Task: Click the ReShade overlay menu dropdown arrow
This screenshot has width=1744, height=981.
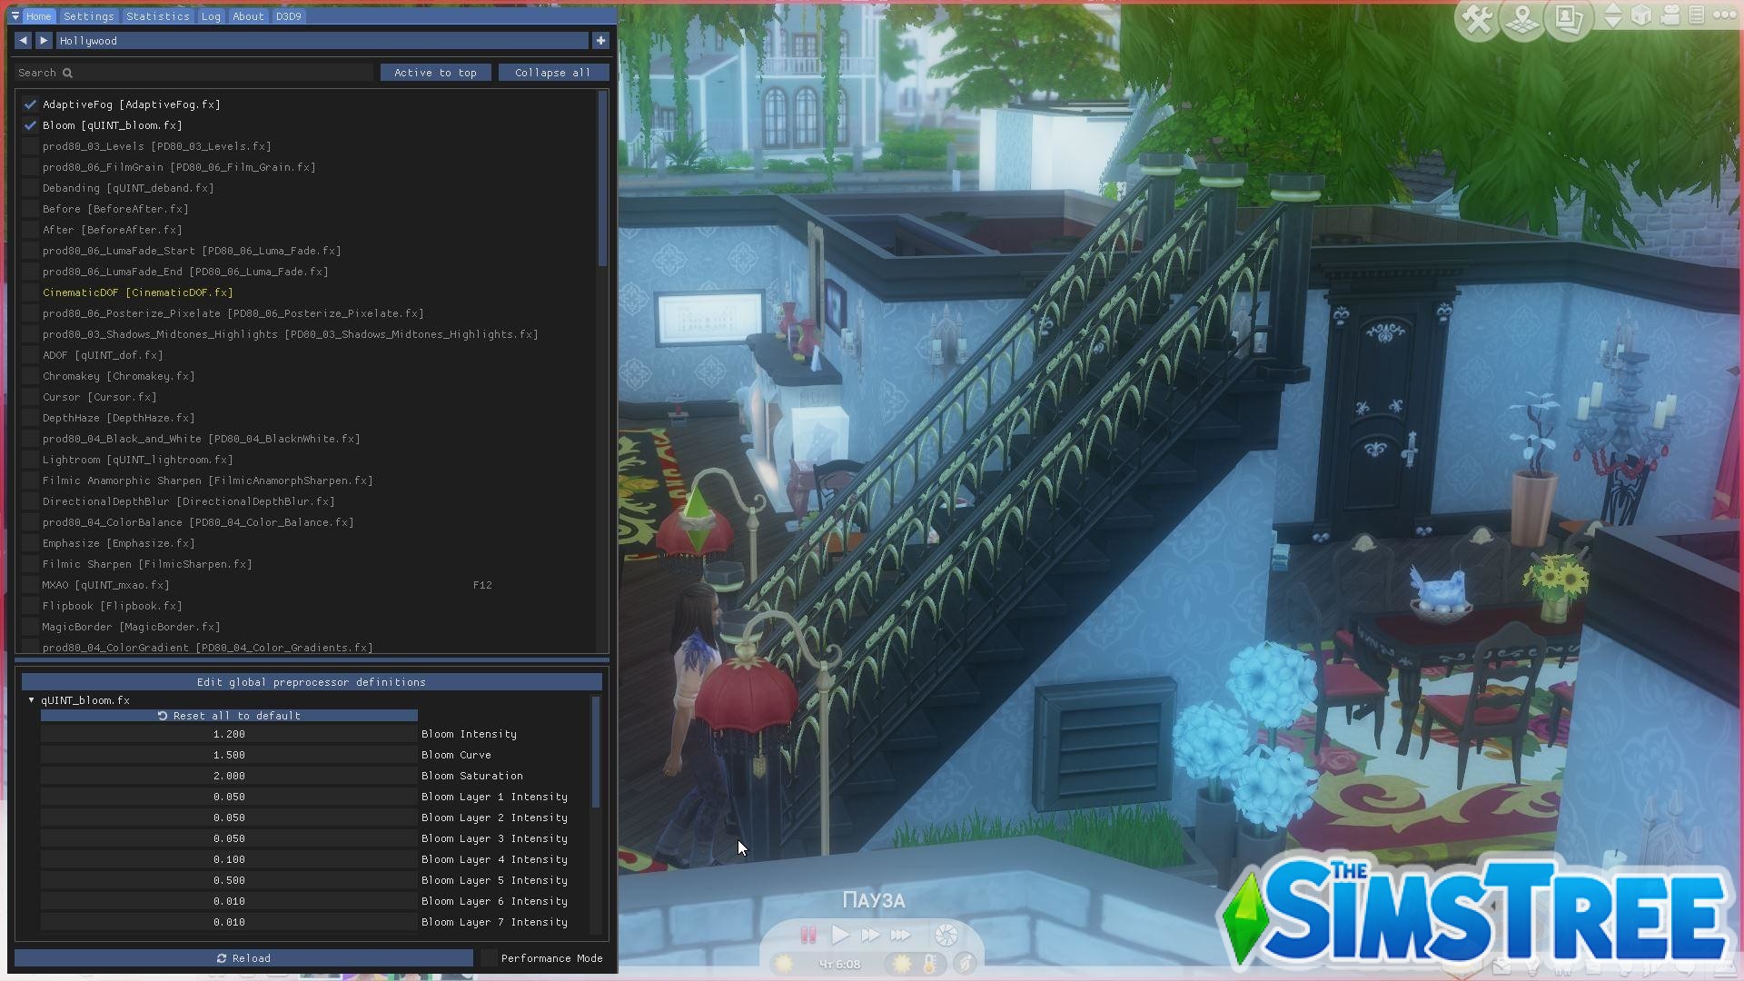Action: click(15, 16)
